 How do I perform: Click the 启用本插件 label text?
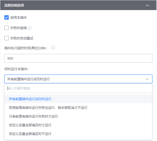pyautogui.click(x=19, y=18)
